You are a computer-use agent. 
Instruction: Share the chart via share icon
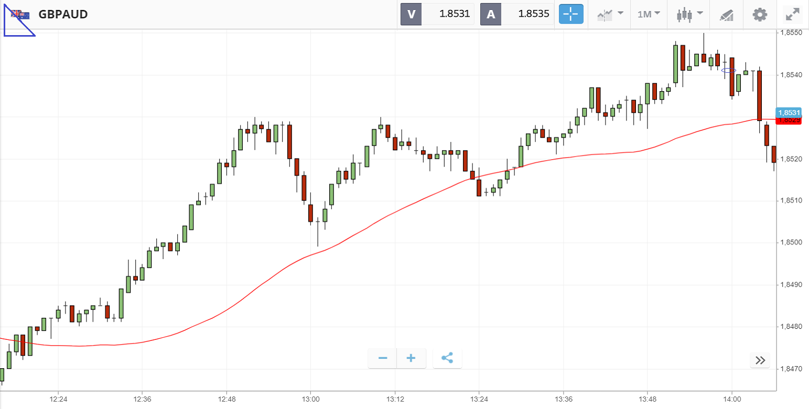(447, 358)
